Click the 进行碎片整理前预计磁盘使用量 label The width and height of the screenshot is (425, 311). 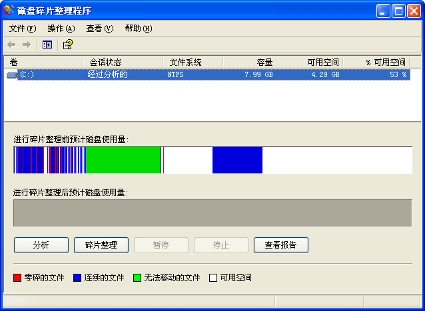71,140
